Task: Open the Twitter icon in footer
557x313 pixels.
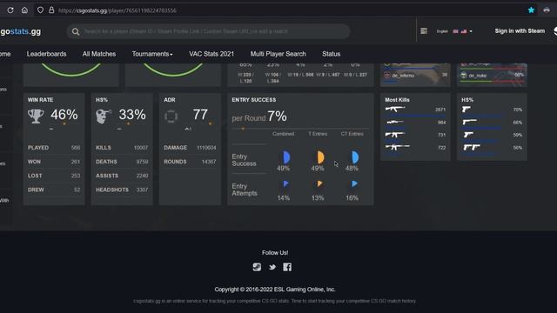Action: [272, 267]
